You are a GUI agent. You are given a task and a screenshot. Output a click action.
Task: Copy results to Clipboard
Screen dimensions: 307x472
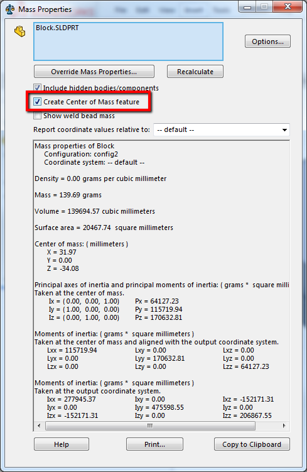click(252, 444)
